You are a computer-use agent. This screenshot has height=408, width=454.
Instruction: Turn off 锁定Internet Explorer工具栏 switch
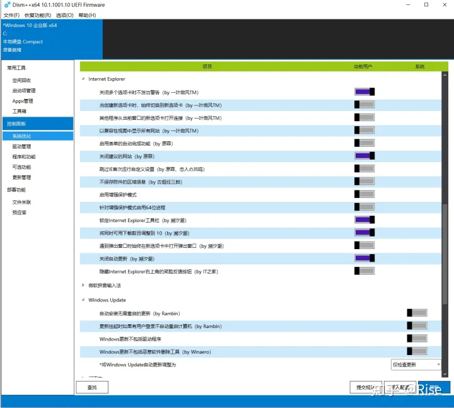click(x=364, y=220)
